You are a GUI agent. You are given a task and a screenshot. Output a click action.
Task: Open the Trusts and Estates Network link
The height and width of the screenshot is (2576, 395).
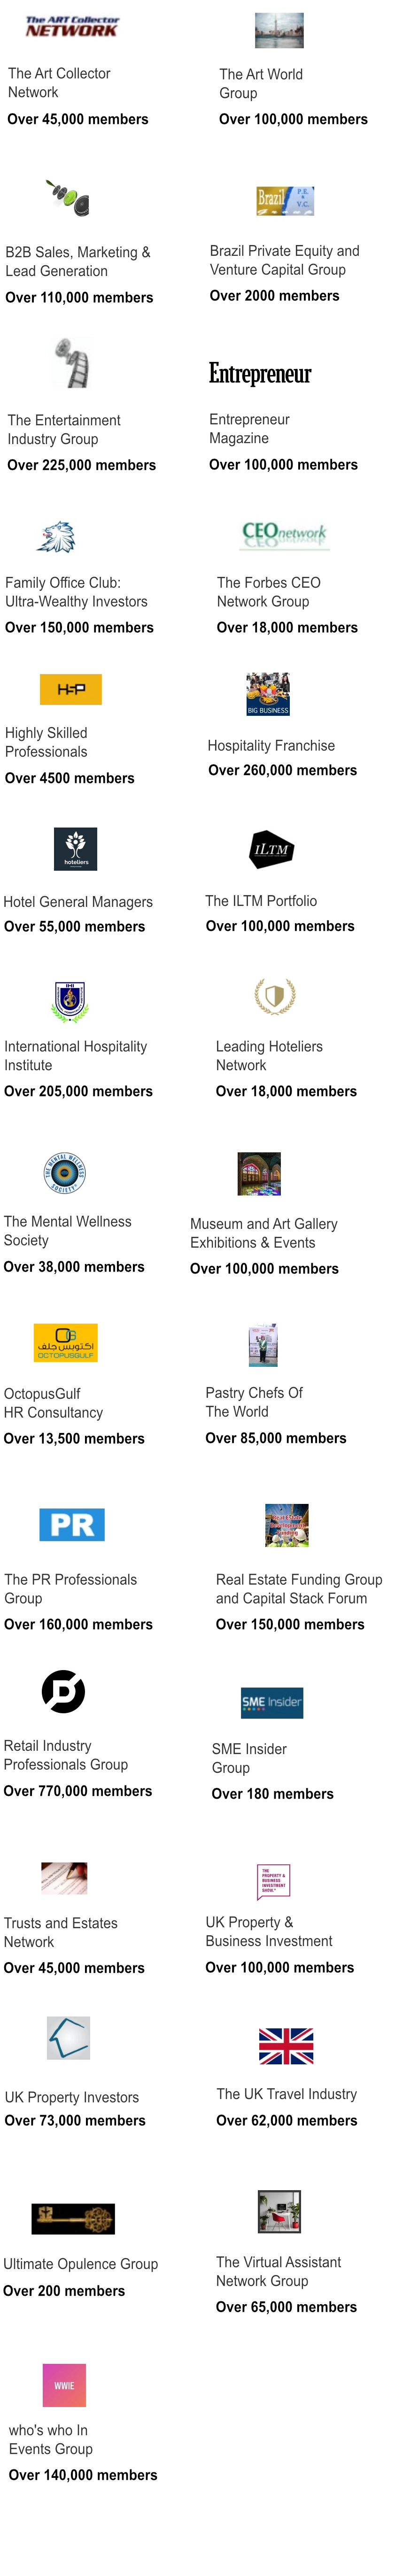60,1932
